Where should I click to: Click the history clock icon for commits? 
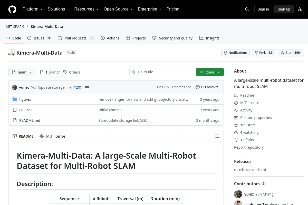[x=197, y=87]
